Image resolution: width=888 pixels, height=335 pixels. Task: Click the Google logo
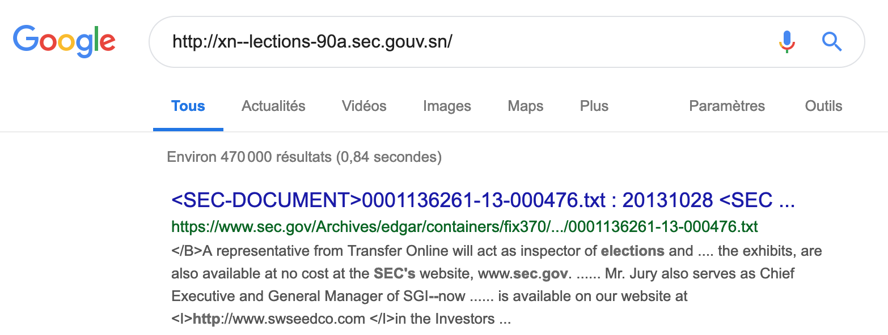click(64, 41)
